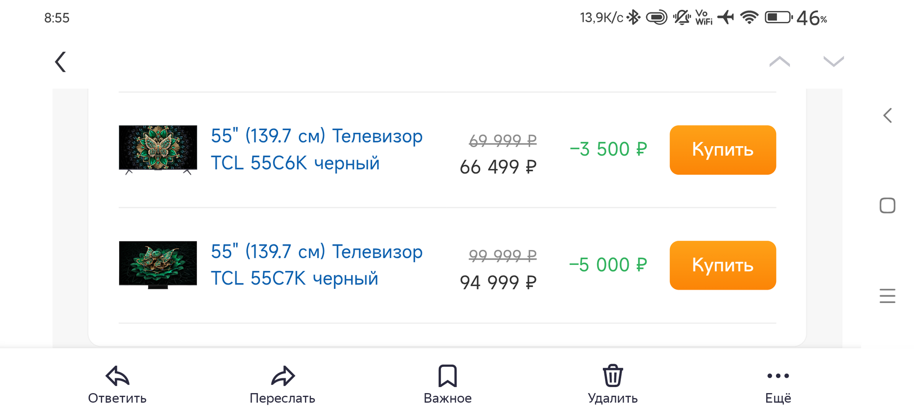Tap the battery indicator in status bar
This screenshot has width=914, height=411.
pos(779,18)
